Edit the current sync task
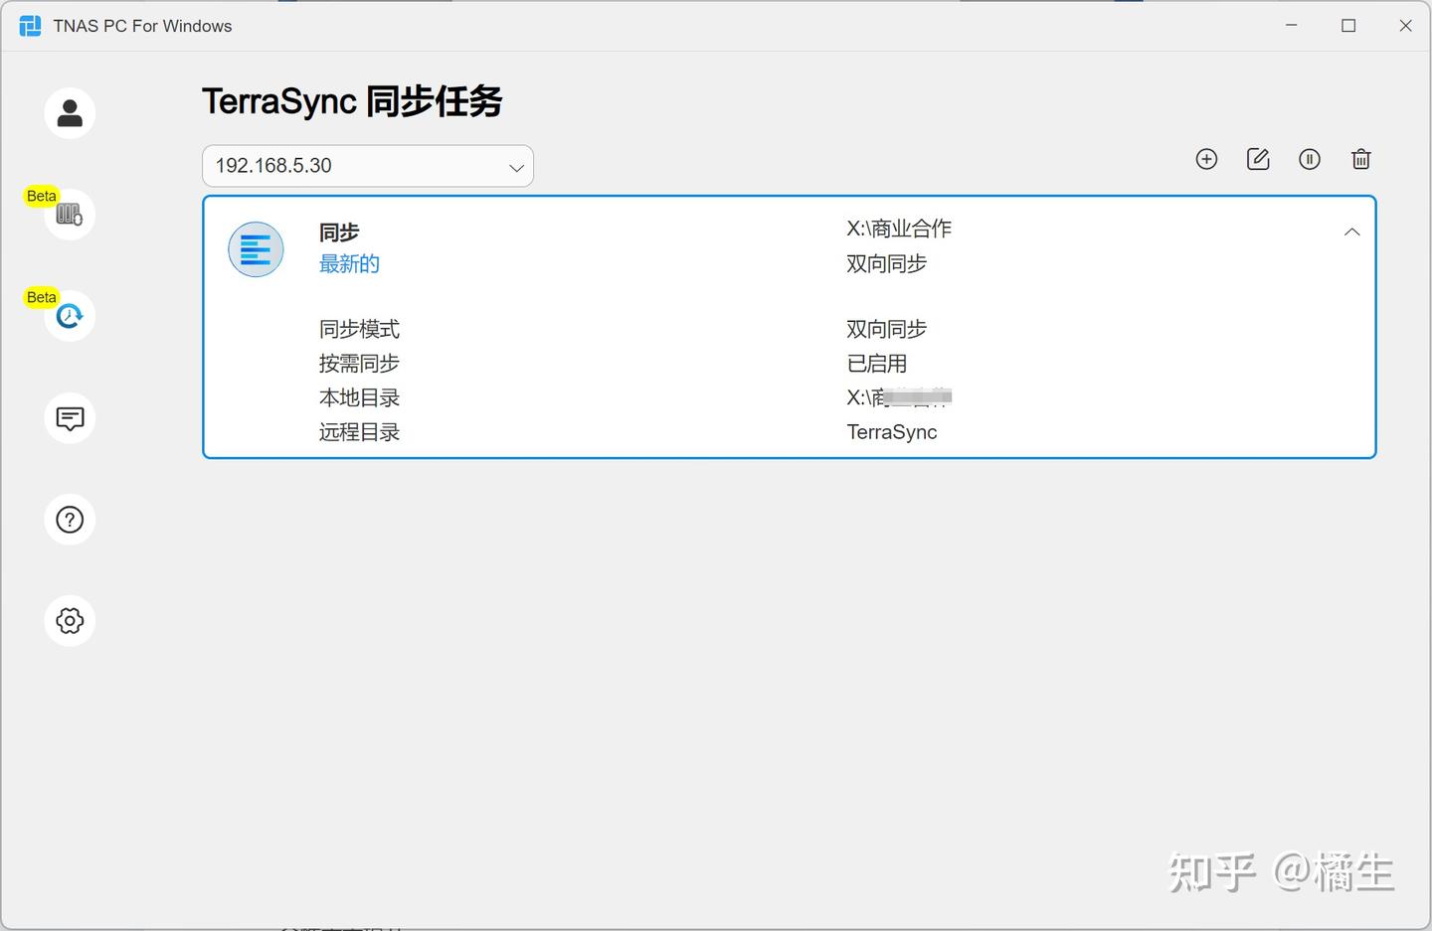 1258,159
